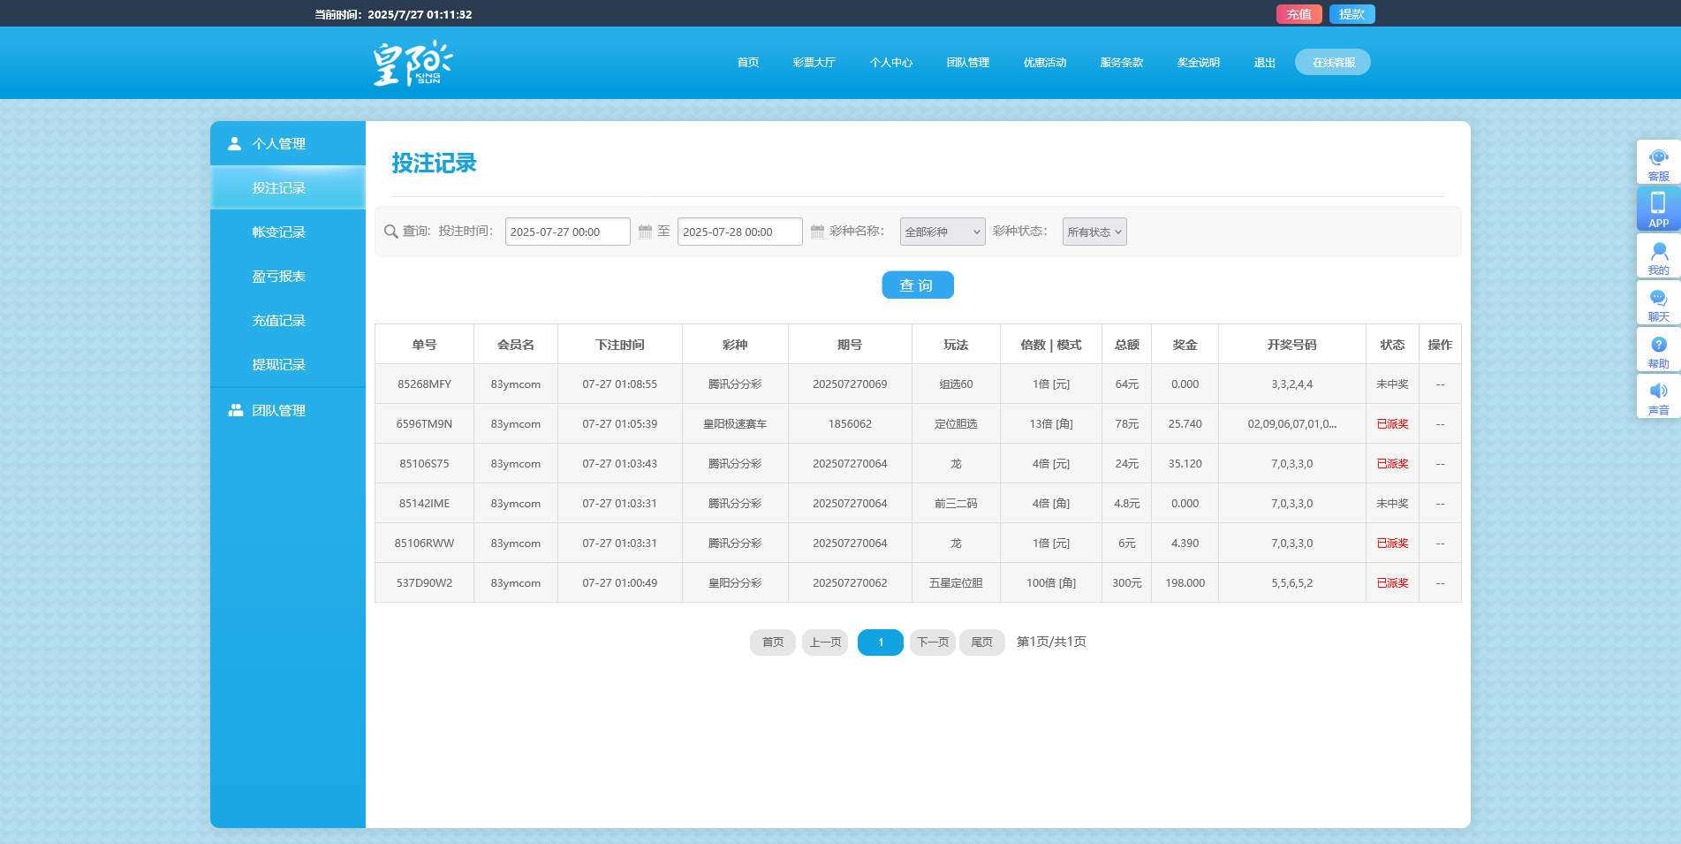Click the 皇阳 King Sun logo
The width and height of the screenshot is (1681, 844).
point(412,63)
